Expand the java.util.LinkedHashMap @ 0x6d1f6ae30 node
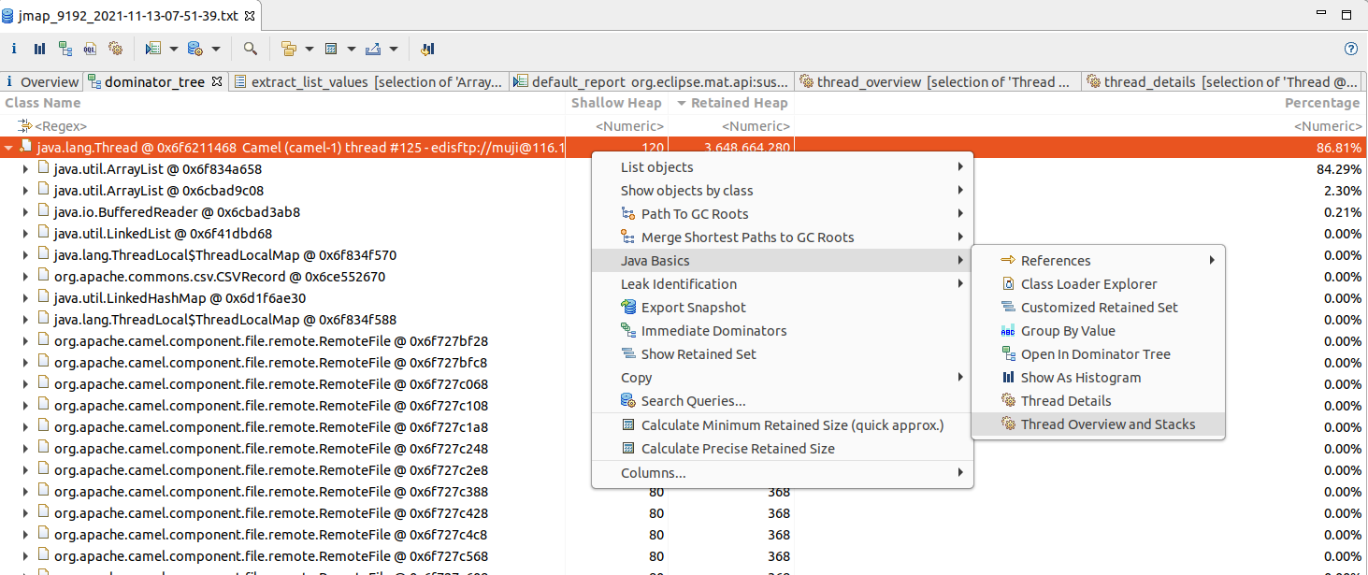 26,298
